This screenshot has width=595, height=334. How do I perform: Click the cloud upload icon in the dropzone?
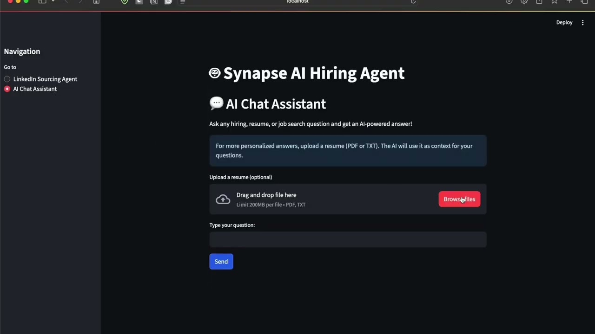click(223, 199)
